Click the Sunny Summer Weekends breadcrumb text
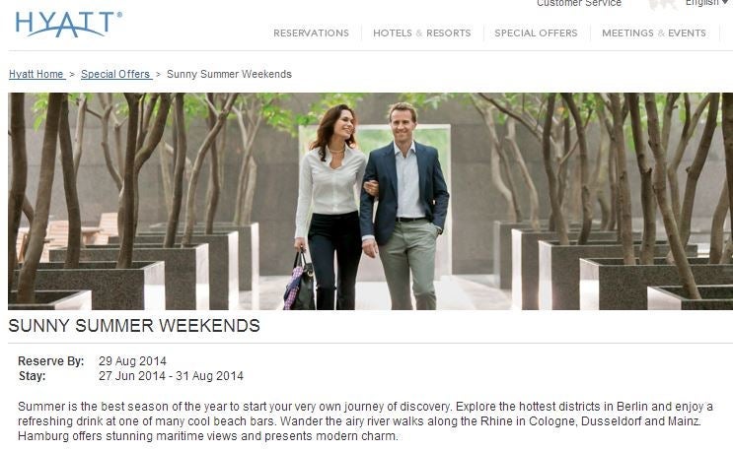The image size is (733, 449). [229, 74]
